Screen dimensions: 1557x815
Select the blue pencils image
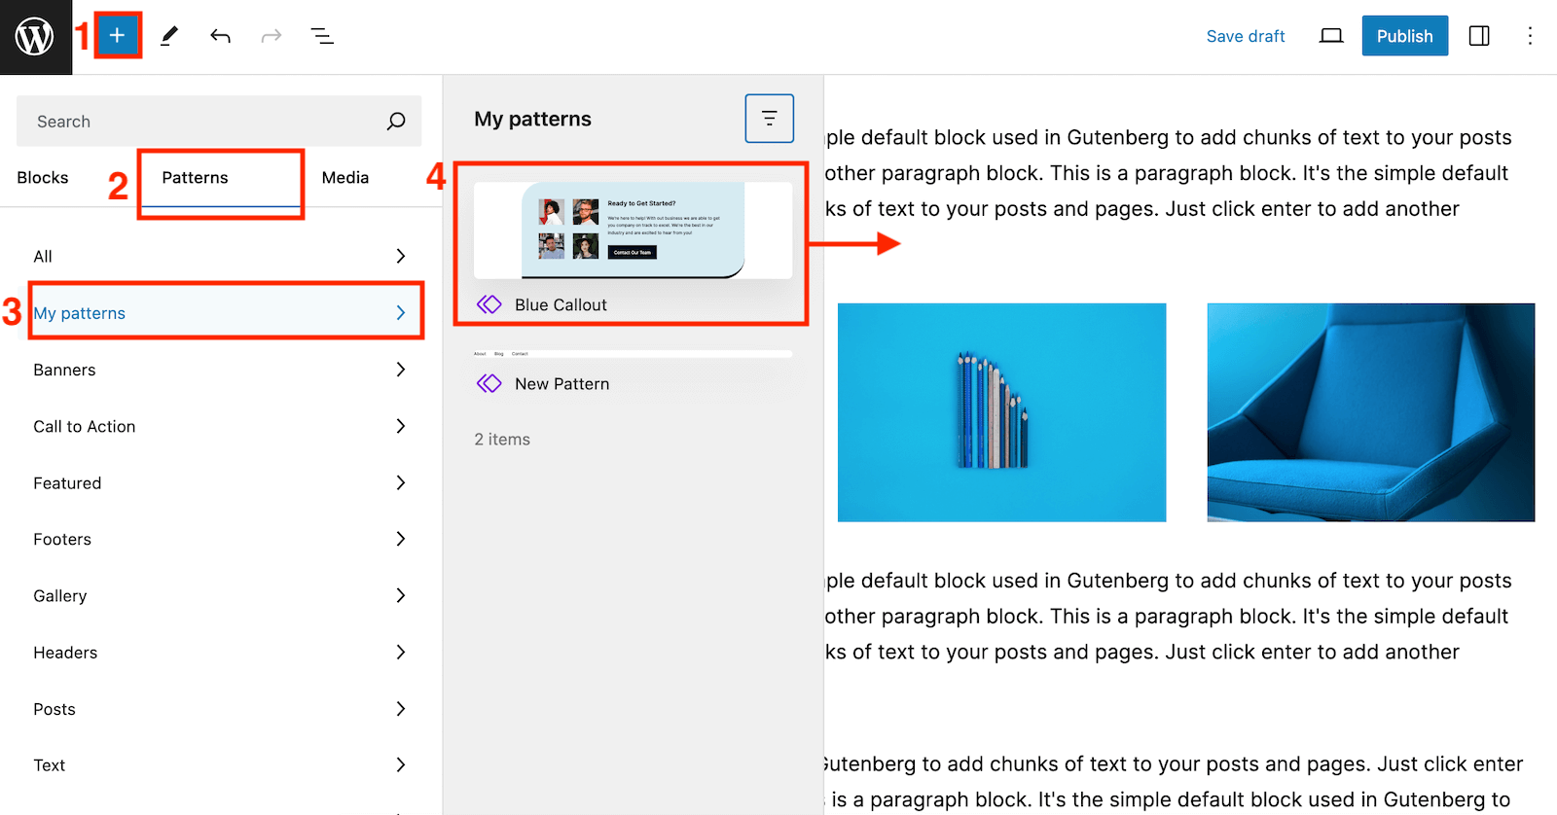[x=1001, y=412]
